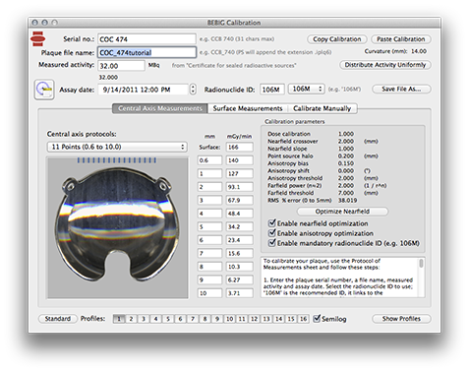Click Paste Calibration button
This screenshot has width=469, height=372.
401,39
